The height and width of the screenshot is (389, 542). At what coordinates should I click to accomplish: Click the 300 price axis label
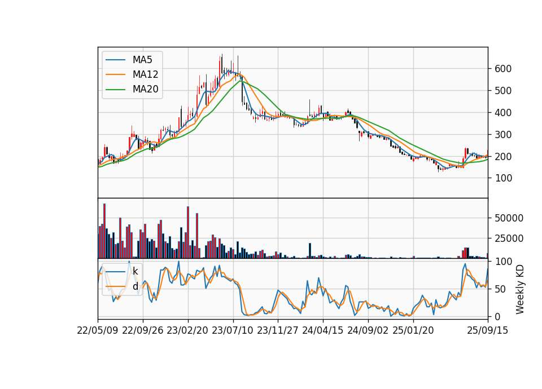click(503, 135)
